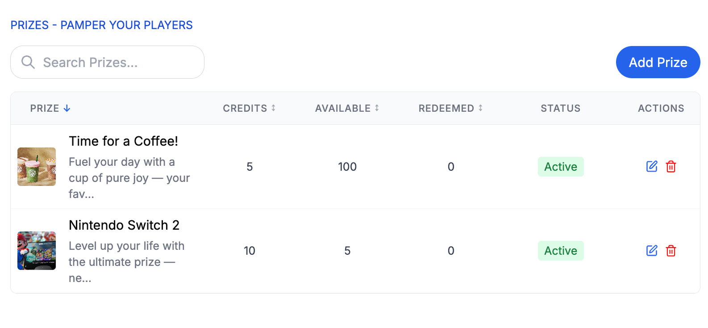Viewport: 708px width, 328px height.
Task: Open the edit pencil icon for "Time for a Coffee!"
Action: [x=652, y=167]
